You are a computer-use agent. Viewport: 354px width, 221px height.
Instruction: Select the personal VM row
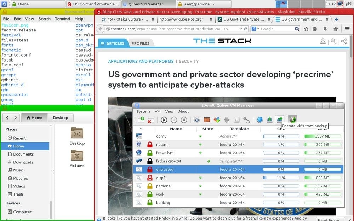[238, 186]
